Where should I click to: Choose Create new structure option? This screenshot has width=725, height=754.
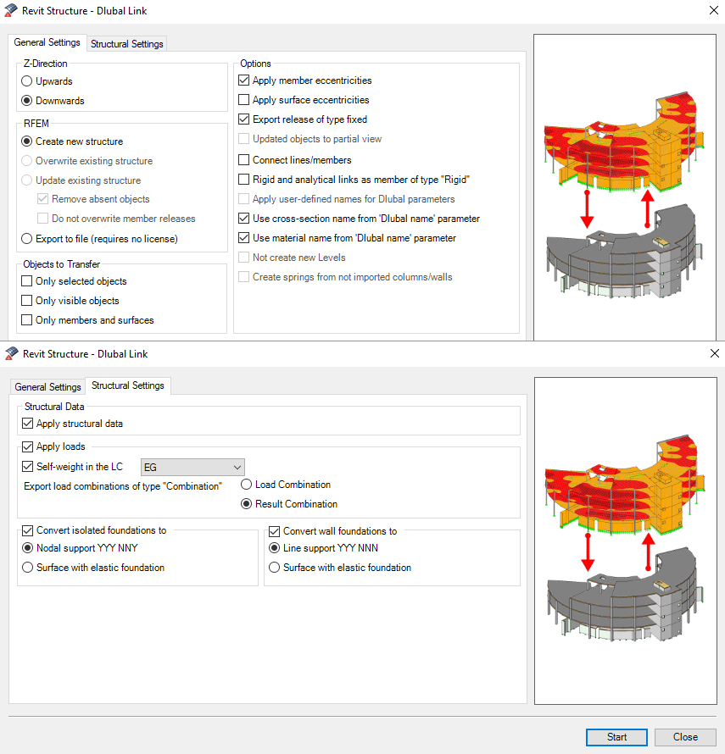[x=27, y=141]
